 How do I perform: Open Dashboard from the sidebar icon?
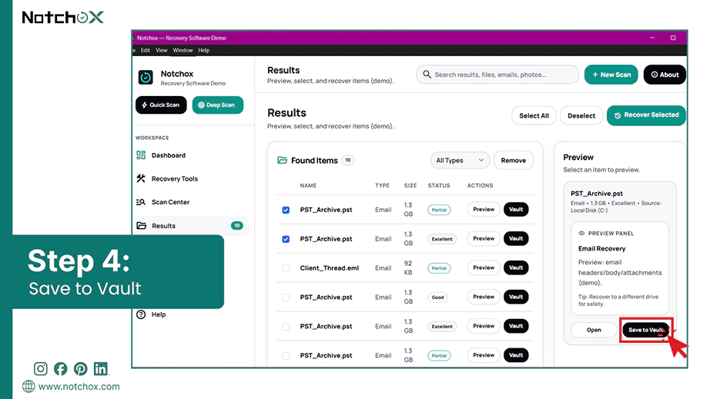coord(141,155)
